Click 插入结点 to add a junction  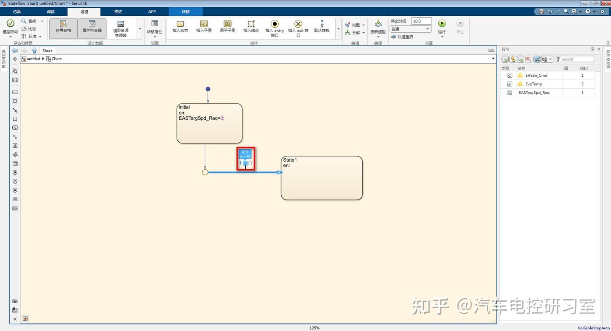point(251,27)
